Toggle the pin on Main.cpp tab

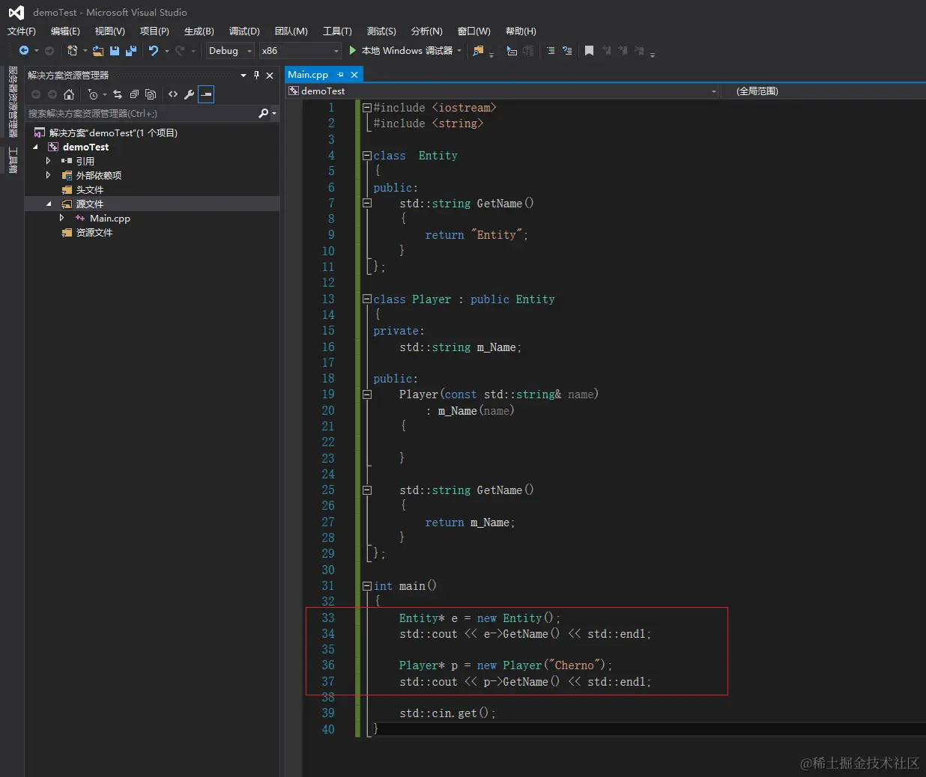point(340,75)
